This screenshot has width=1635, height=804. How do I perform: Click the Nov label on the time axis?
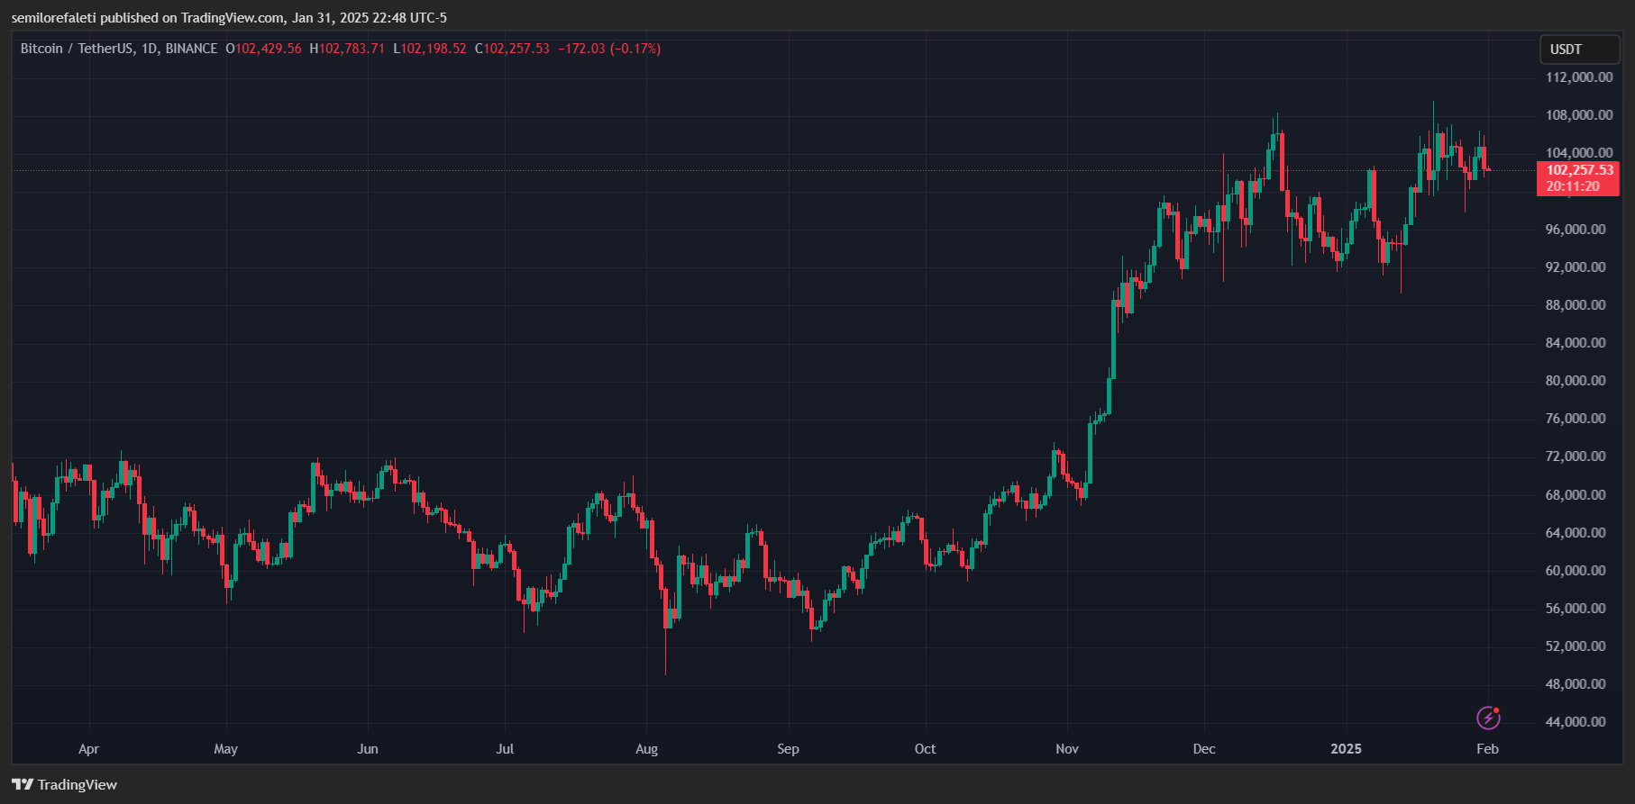click(1067, 749)
